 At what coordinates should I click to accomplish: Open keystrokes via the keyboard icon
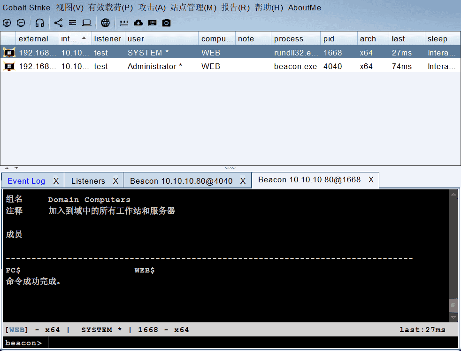pos(152,23)
